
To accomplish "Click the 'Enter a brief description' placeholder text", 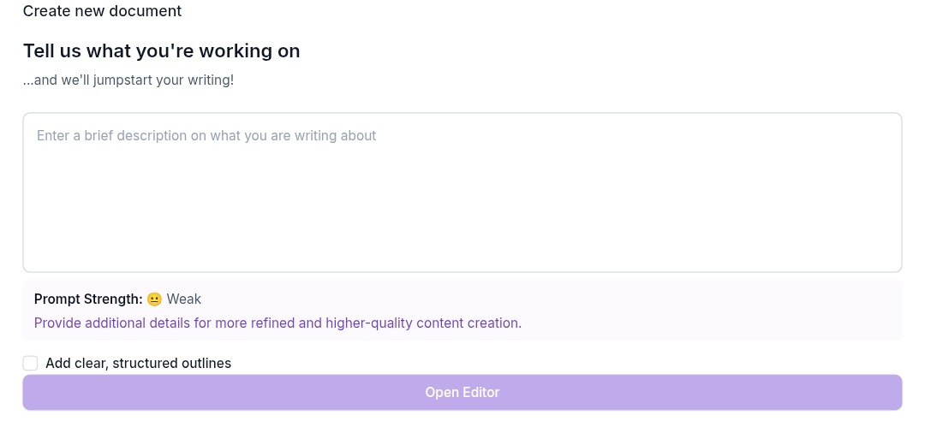I will [206, 135].
